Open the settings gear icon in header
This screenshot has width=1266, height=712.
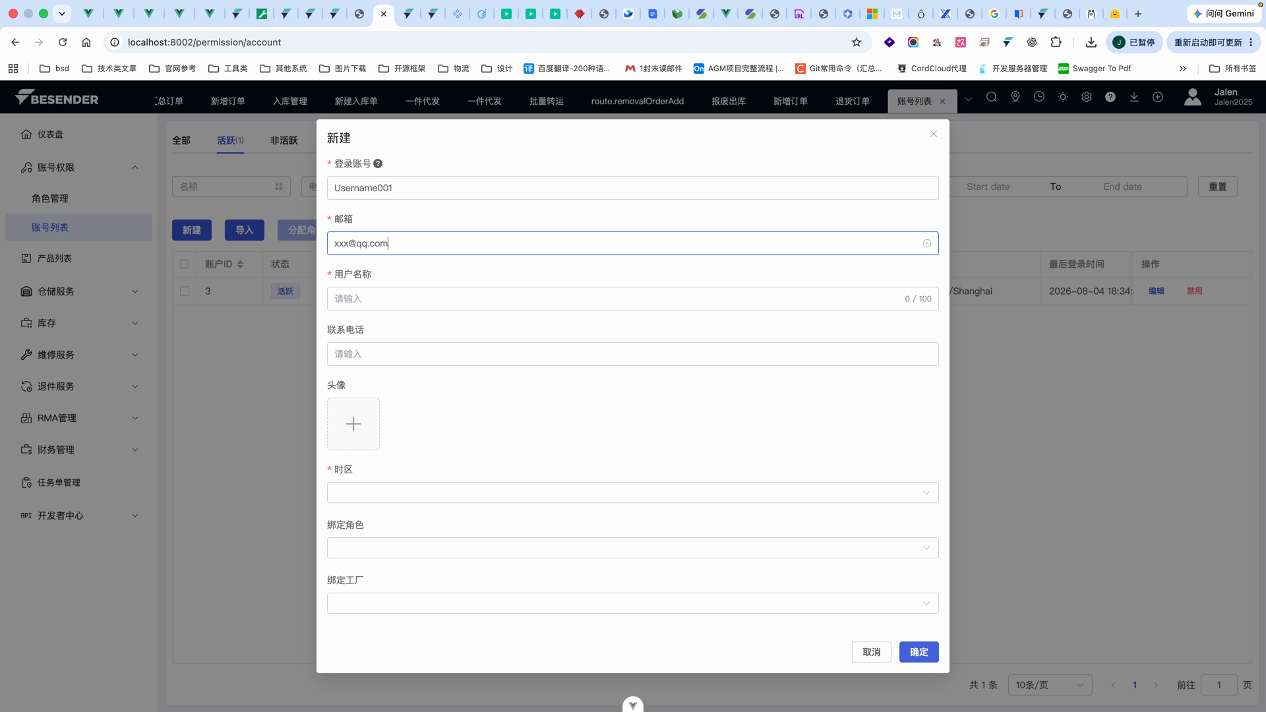coord(1087,98)
